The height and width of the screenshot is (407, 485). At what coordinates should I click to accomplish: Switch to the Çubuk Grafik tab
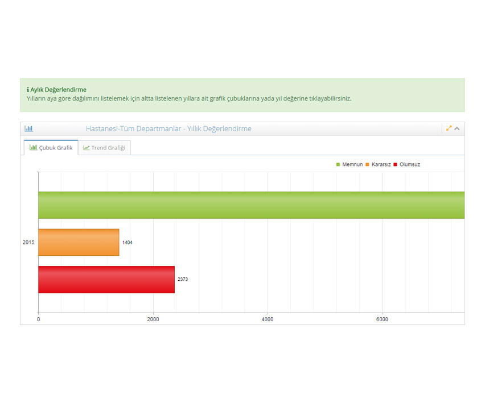[x=51, y=148]
